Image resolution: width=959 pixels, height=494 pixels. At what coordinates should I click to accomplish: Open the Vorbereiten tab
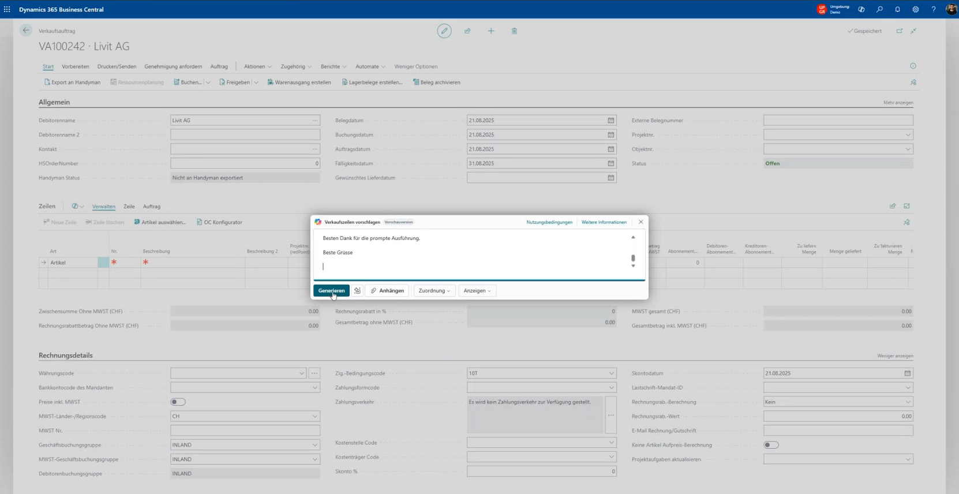click(75, 66)
